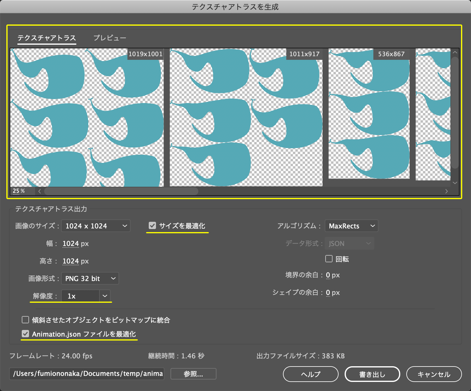Open the 画像のサイズ dropdown 1024 x 1024

click(96, 226)
